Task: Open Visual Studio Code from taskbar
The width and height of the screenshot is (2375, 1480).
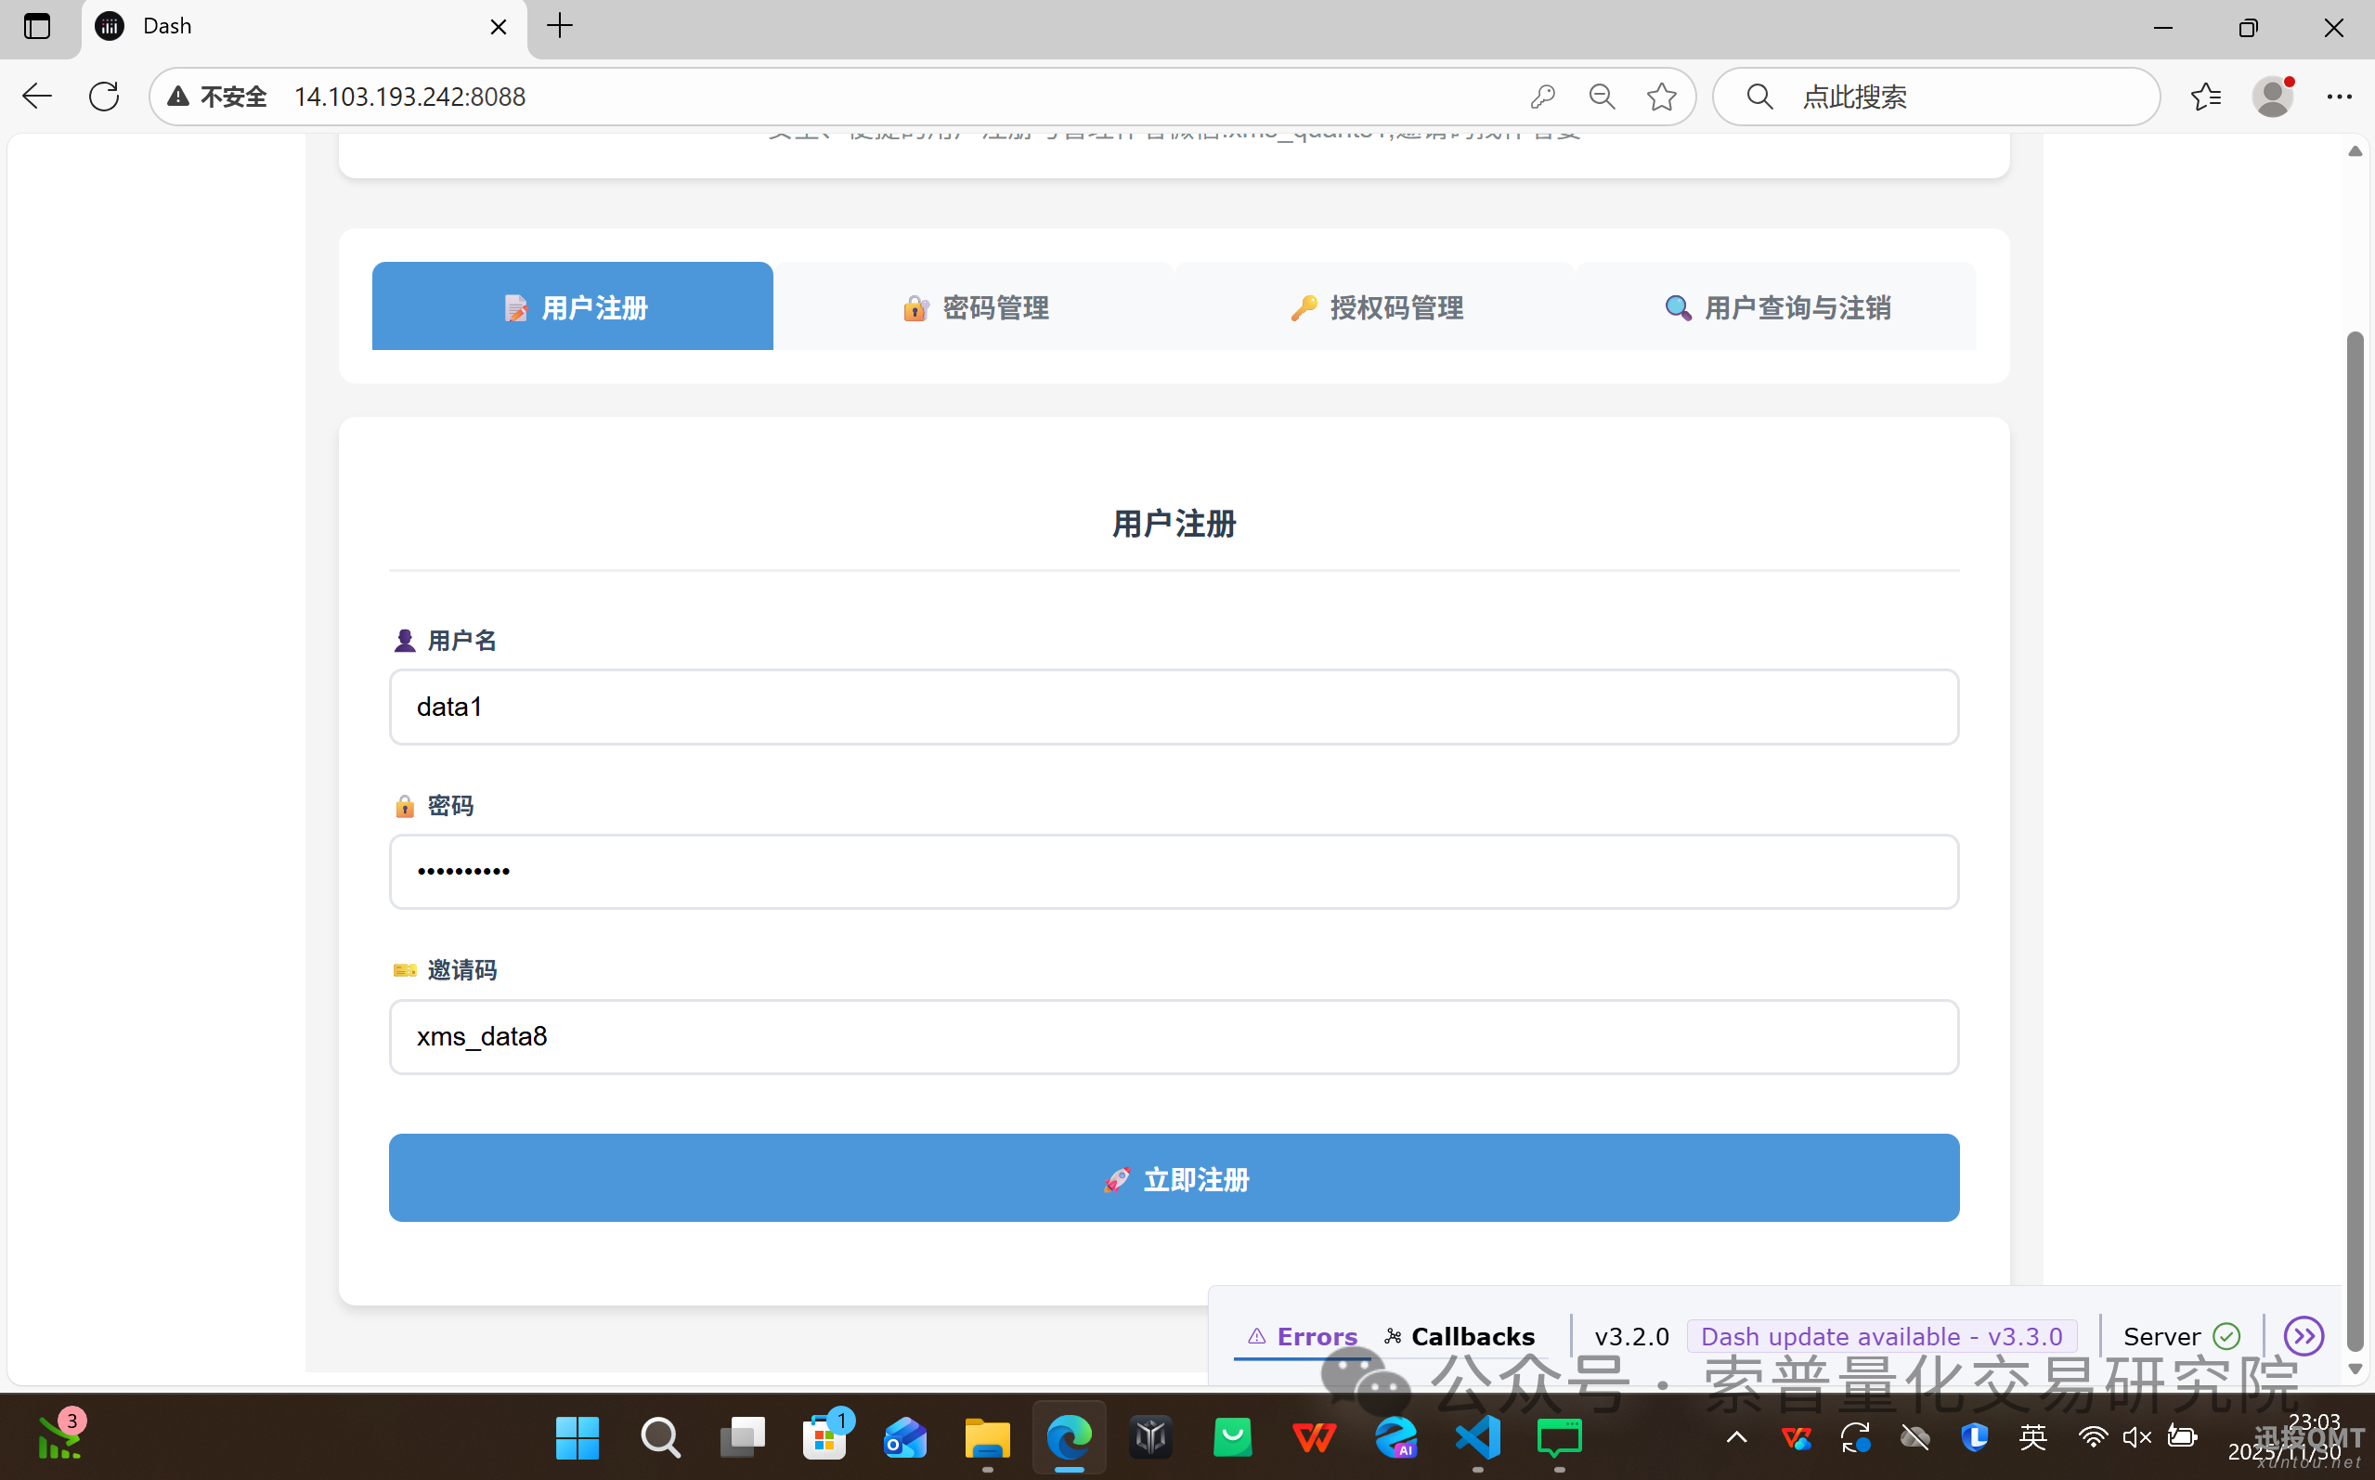Action: [1478, 1437]
